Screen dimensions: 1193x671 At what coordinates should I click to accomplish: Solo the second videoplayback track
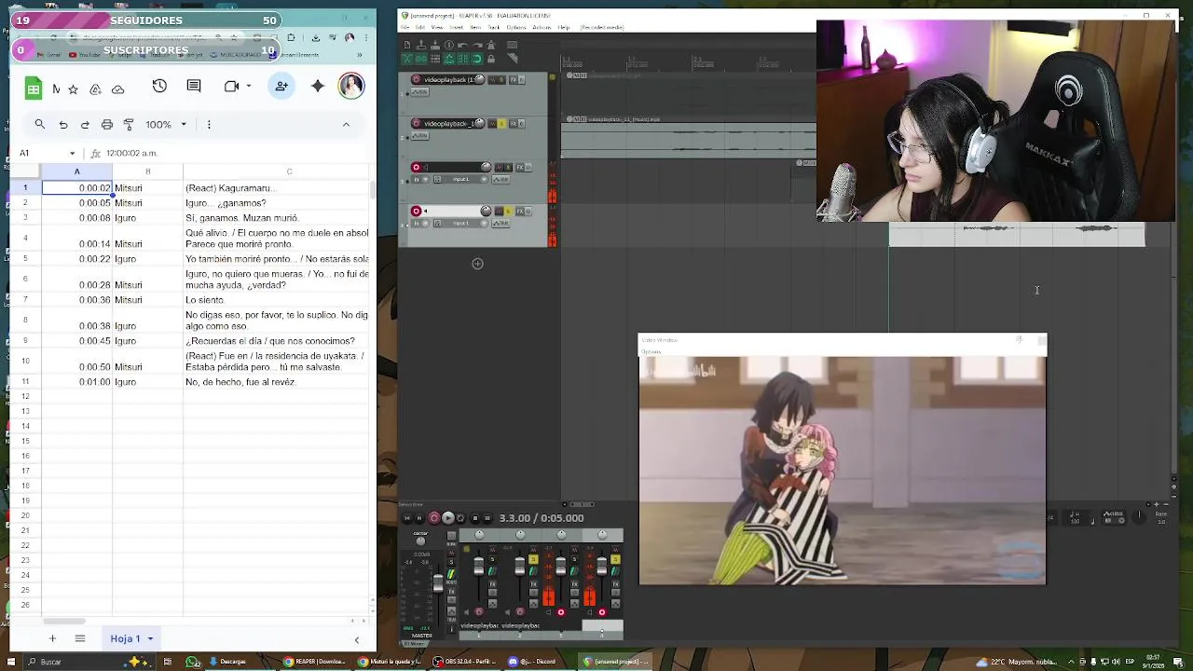(x=501, y=123)
